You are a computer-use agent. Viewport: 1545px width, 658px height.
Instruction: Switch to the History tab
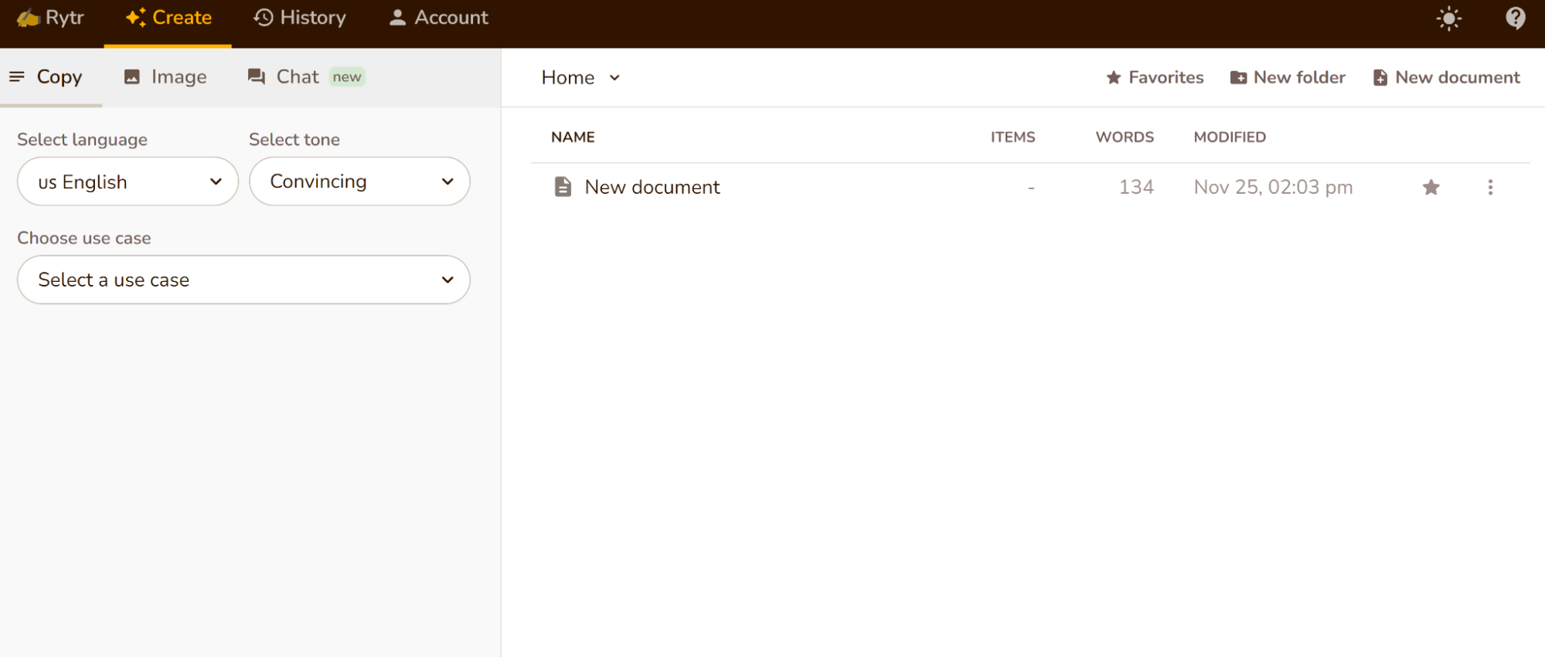tap(300, 18)
